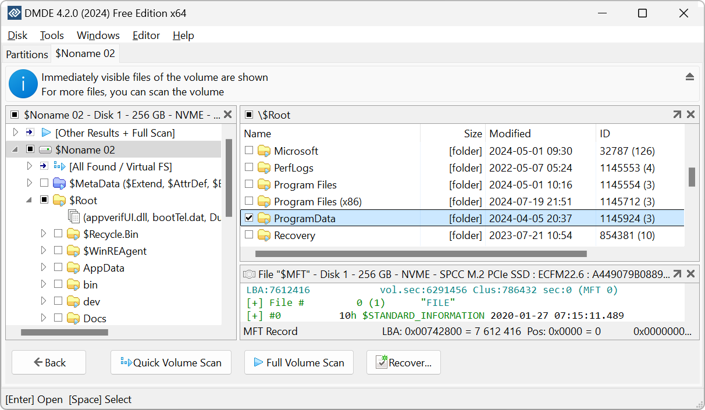
Task: Check the Microsoft folder checkbox
Action: coord(249,151)
